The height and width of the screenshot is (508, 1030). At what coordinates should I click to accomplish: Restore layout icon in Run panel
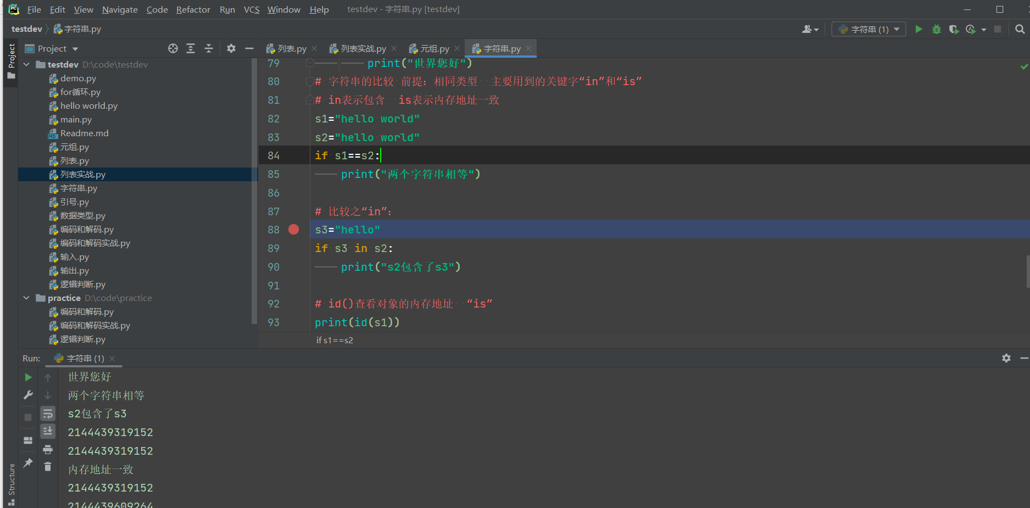point(28,440)
